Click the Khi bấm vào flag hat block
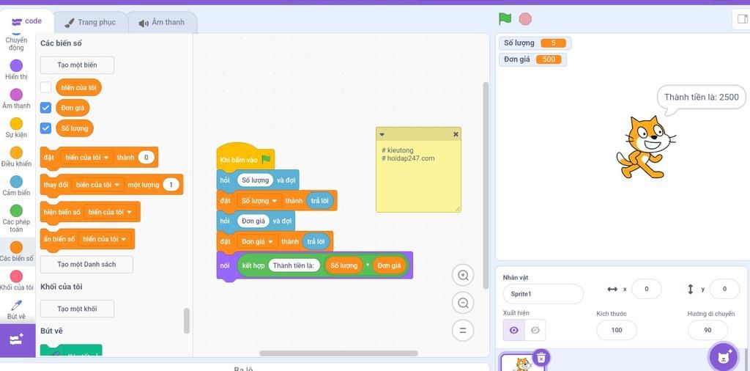750x371 pixels. point(245,158)
